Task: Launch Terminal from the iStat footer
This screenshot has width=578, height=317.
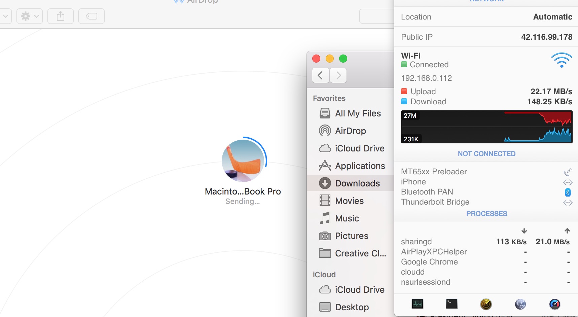Action: coord(451,304)
